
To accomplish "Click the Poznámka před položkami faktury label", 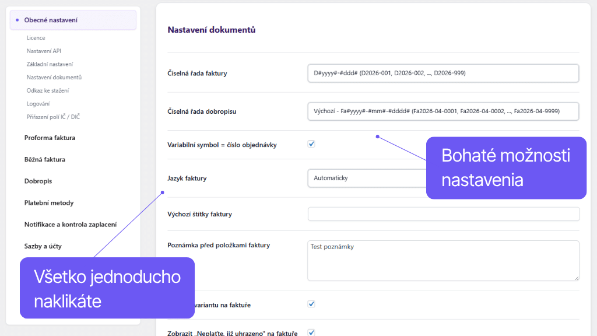I will point(219,246).
